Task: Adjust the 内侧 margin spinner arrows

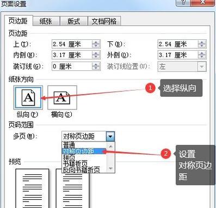Action: click(96, 55)
